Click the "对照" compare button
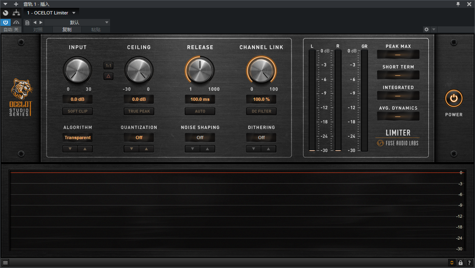475x268 pixels. (x=38, y=30)
